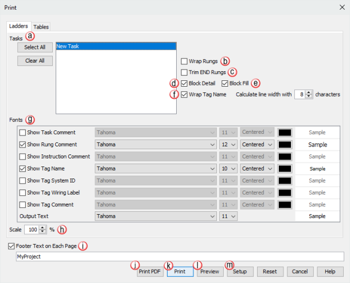This screenshot has width=350, height=283.
Task: Open the print Preview
Action: (209, 271)
